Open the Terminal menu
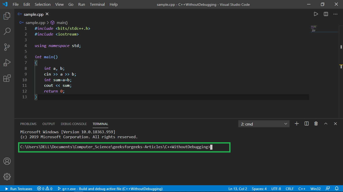 click(97, 4)
